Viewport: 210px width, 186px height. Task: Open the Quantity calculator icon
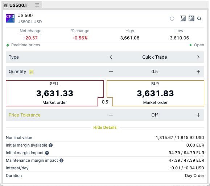[x=31, y=72]
